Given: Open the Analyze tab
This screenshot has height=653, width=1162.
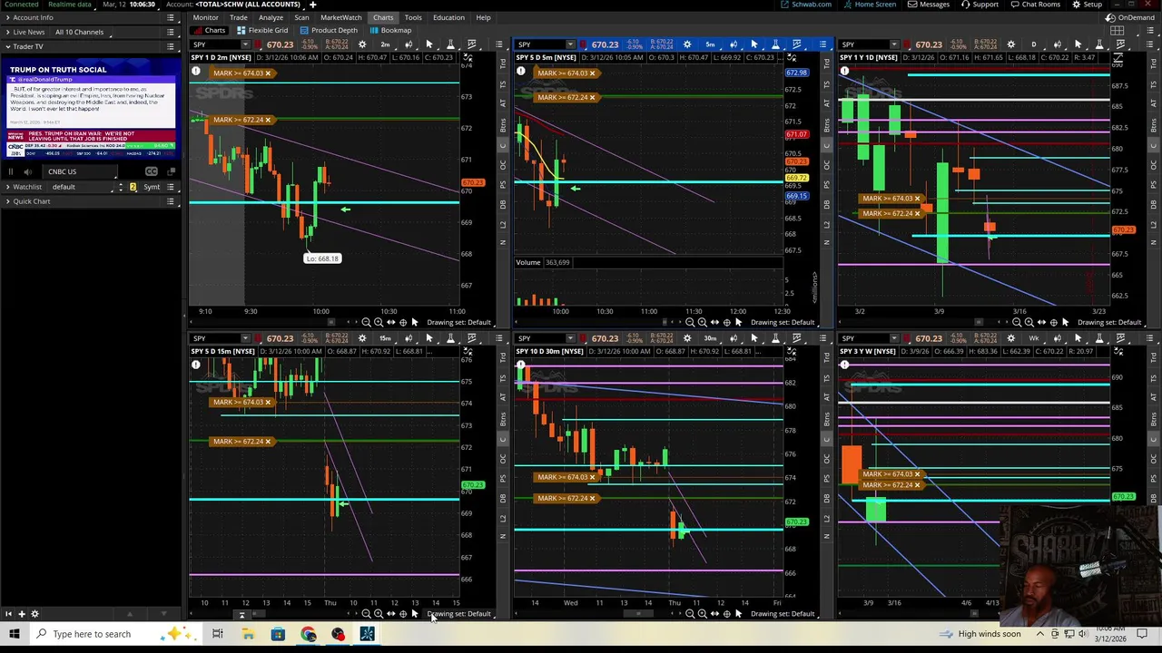Looking at the screenshot, I should (x=271, y=17).
